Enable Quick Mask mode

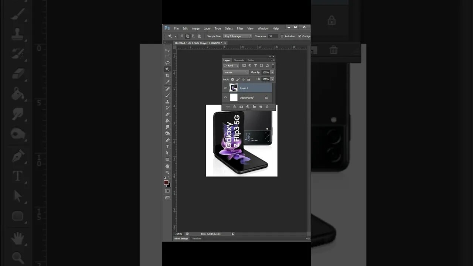click(167, 191)
